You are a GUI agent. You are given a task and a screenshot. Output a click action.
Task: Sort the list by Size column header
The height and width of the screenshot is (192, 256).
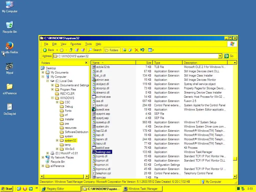pos(144,63)
